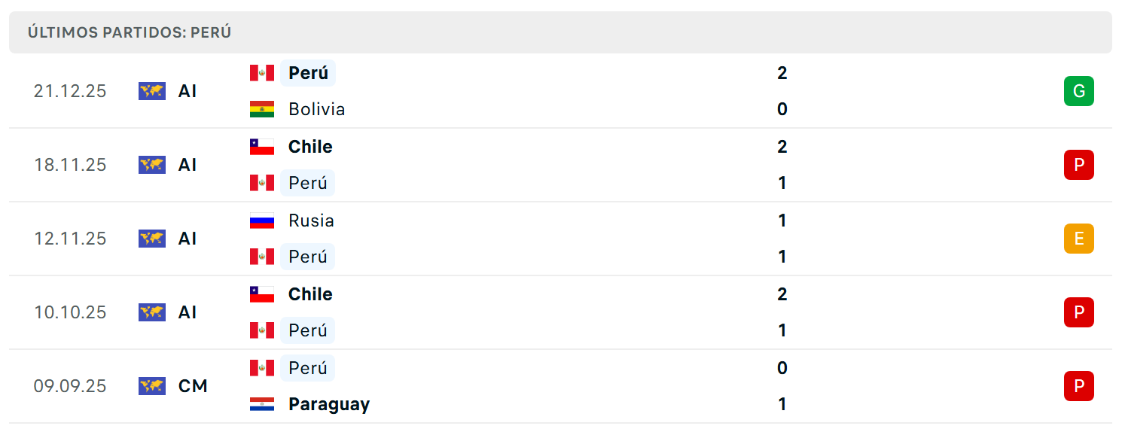Click the Paraguay flag icon

262,404
